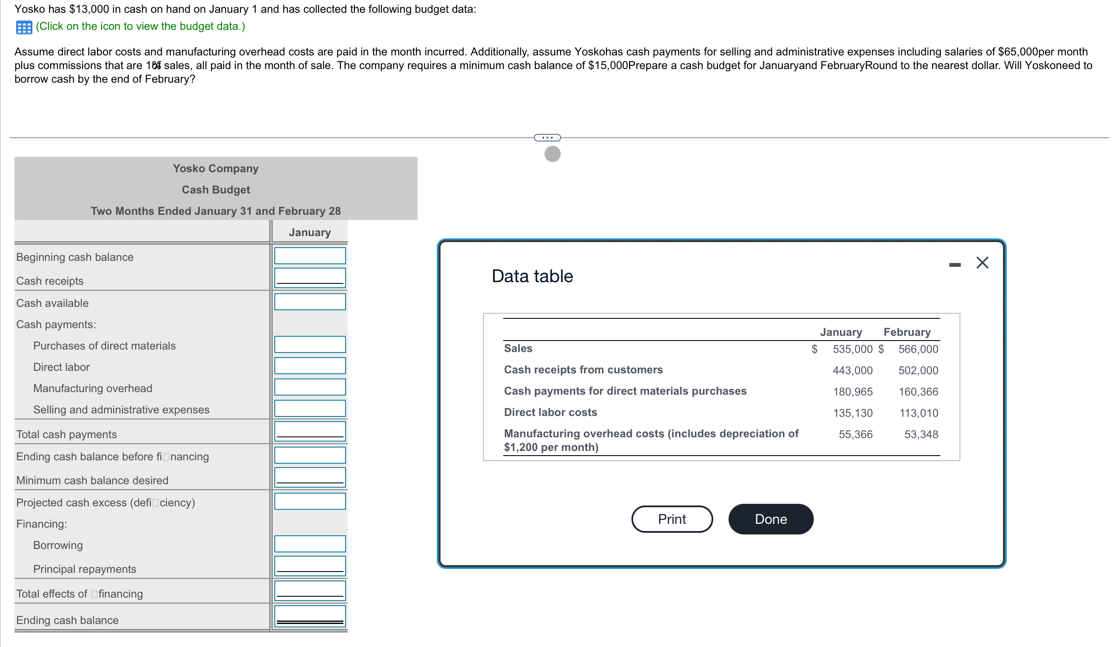Click the Cash receipts input box

click(x=310, y=278)
